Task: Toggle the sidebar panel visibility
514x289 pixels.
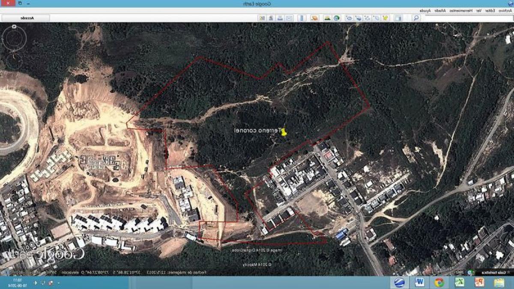Action: coord(398,18)
